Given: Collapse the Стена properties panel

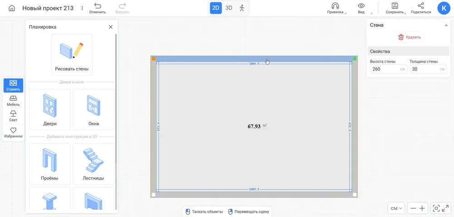Looking at the screenshot, I should coord(446,25).
